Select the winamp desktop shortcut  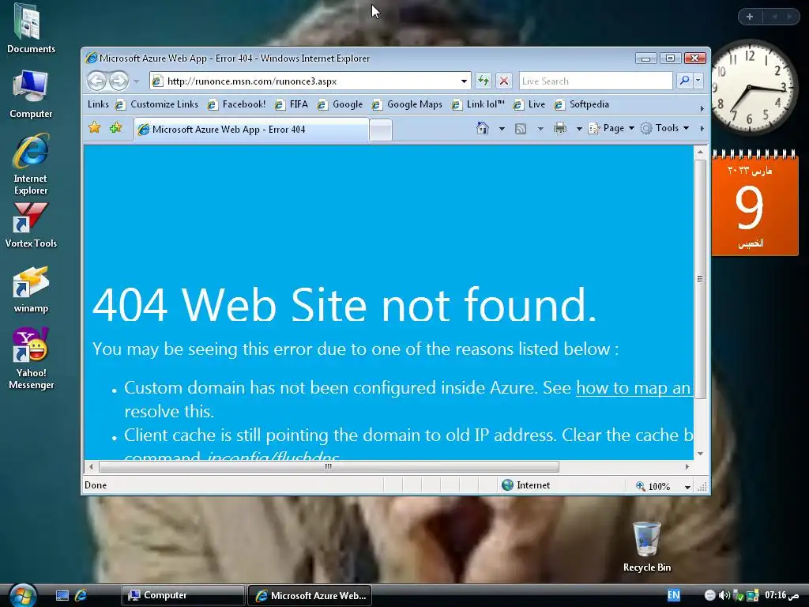(31, 290)
